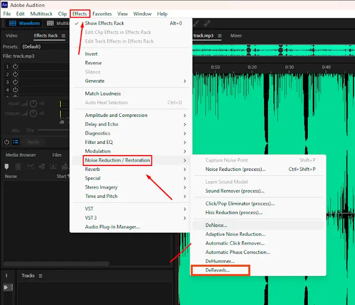Image resolution: width=355 pixels, height=305 pixels.
Task: Expand the Reverb submenu
Action: [x=92, y=169]
